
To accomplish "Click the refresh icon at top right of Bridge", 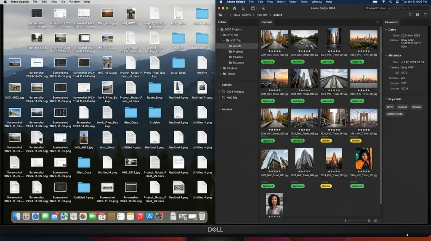I will tap(410, 15).
